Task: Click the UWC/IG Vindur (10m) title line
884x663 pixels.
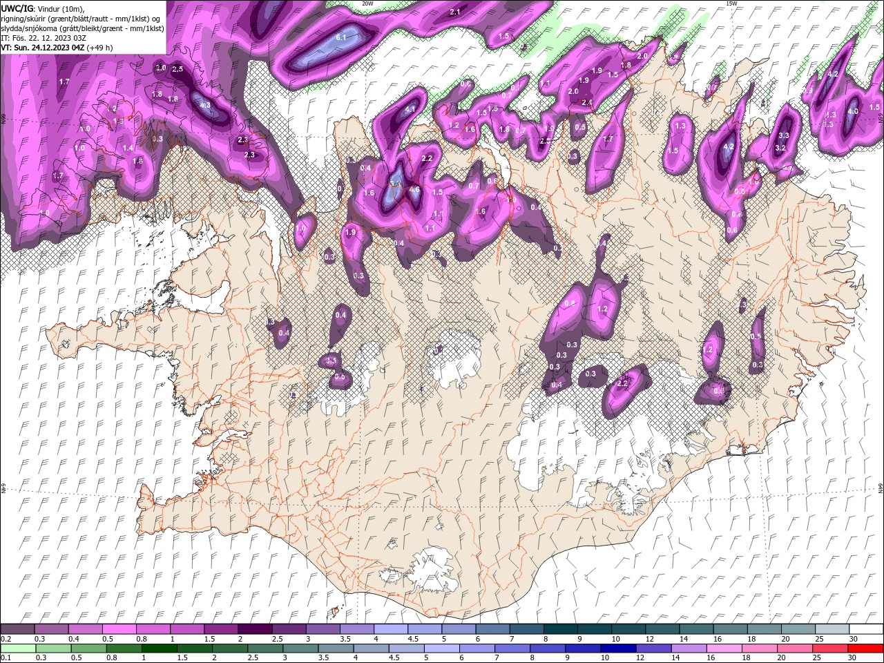Action: pyautogui.click(x=43, y=8)
